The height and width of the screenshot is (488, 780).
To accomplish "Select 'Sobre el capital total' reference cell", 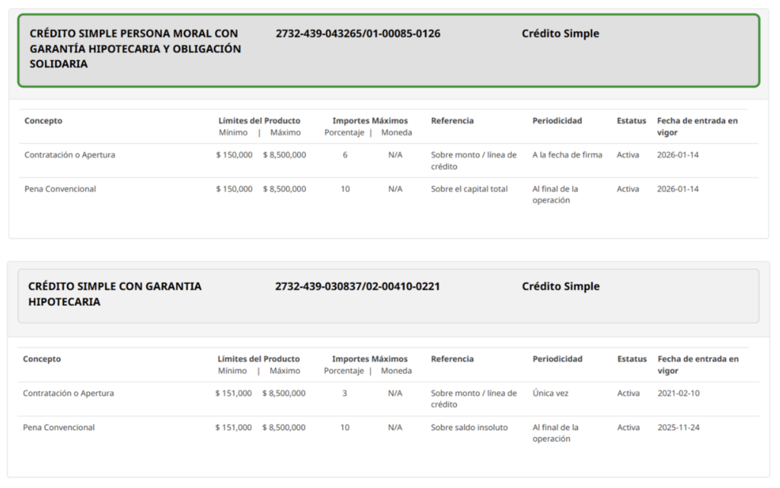I will [x=468, y=190].
